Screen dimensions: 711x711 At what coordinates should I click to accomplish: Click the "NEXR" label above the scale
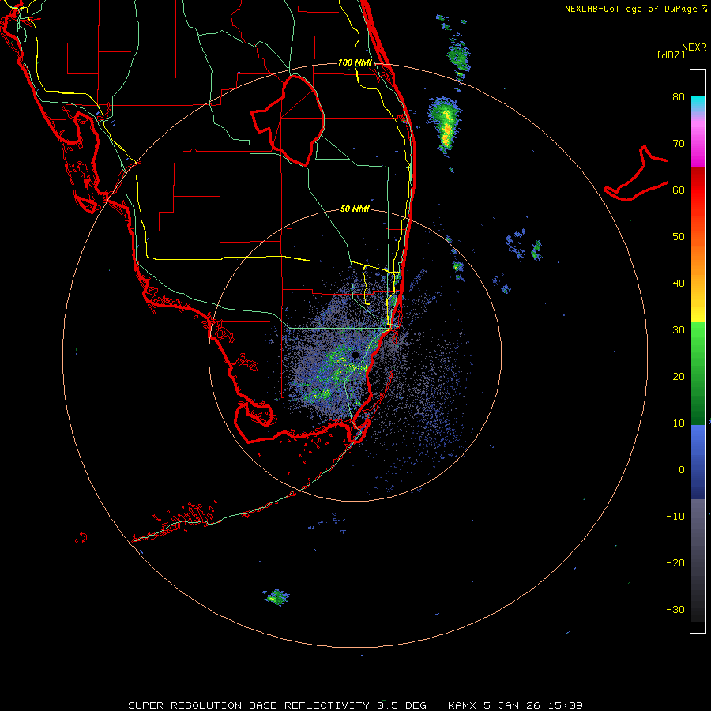694,47
